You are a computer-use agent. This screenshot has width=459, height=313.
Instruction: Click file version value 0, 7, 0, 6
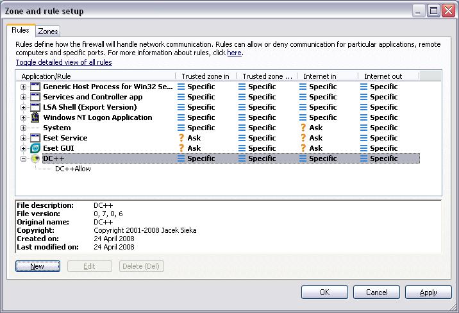108,214
